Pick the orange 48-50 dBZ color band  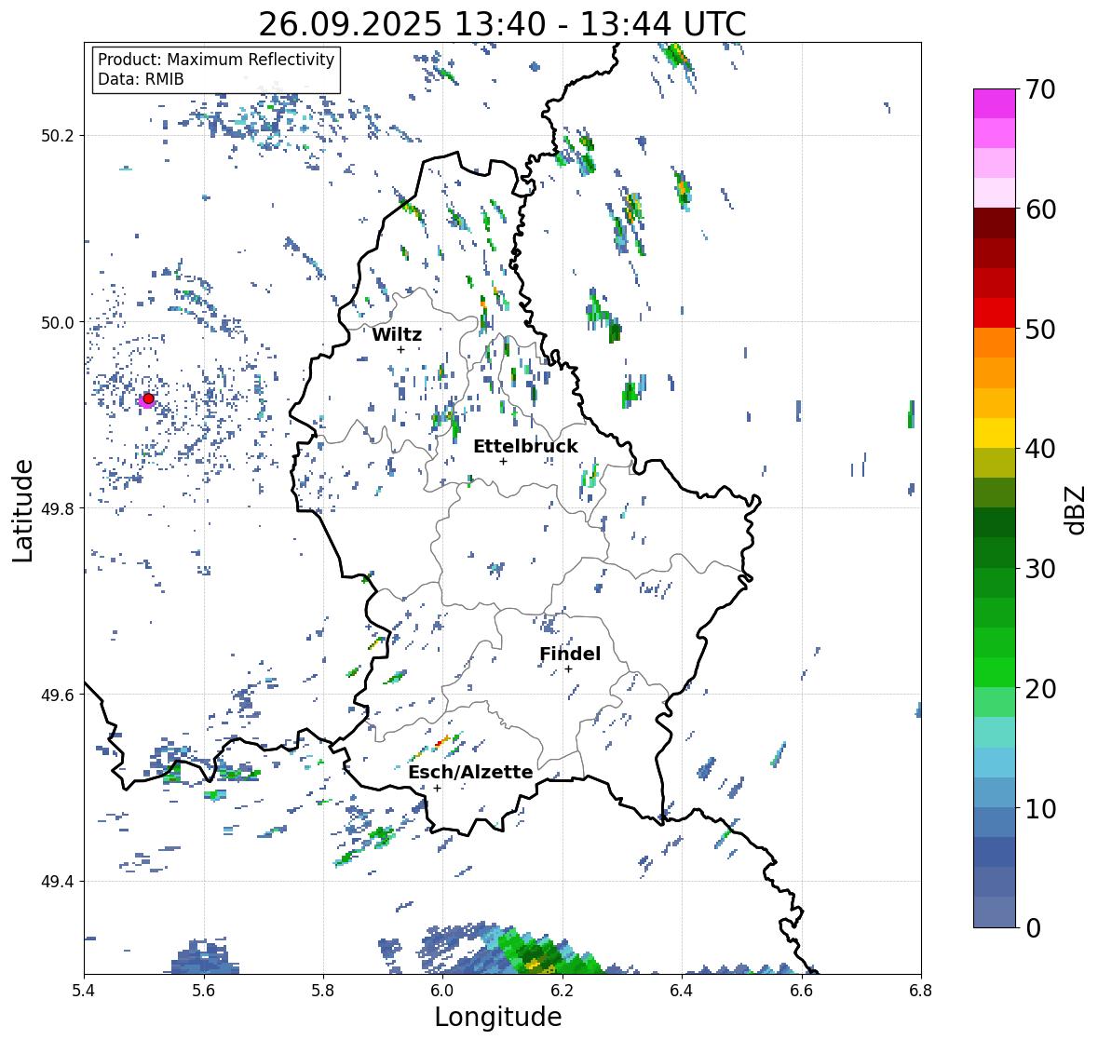995,343
